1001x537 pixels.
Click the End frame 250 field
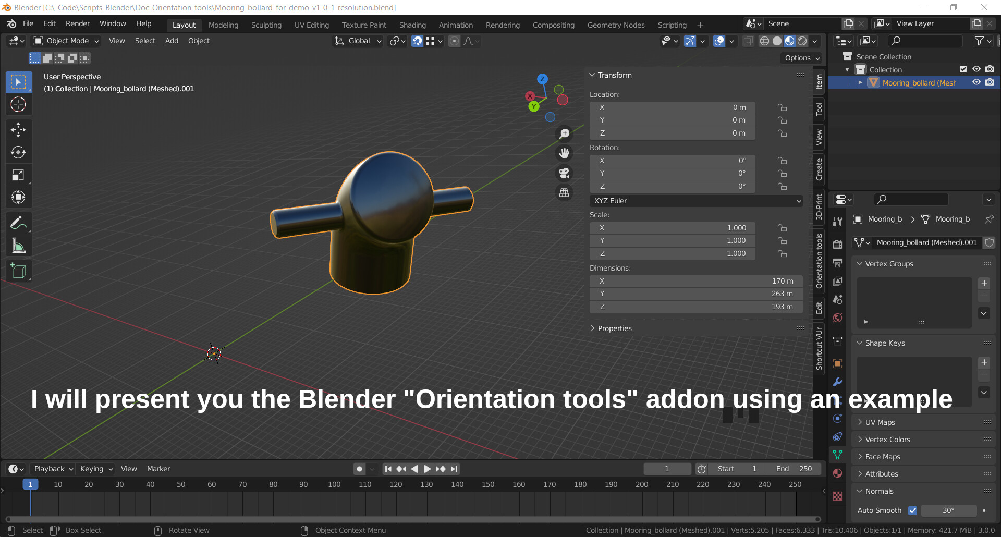pos(794,469)
